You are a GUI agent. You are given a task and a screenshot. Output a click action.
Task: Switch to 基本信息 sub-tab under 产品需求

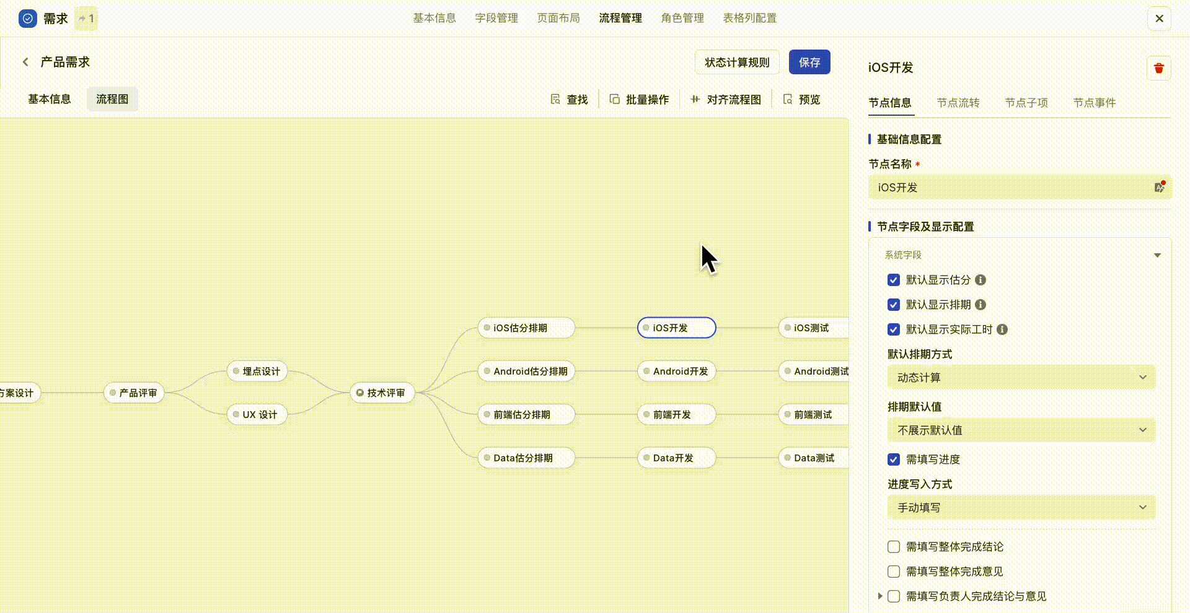[x=50, y=99]
